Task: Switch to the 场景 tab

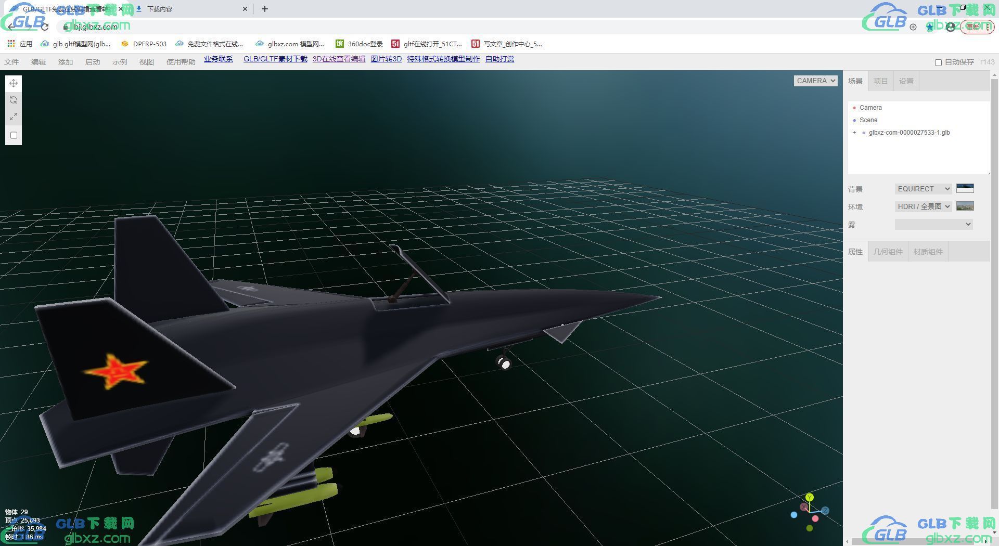Action: [855, 81]
